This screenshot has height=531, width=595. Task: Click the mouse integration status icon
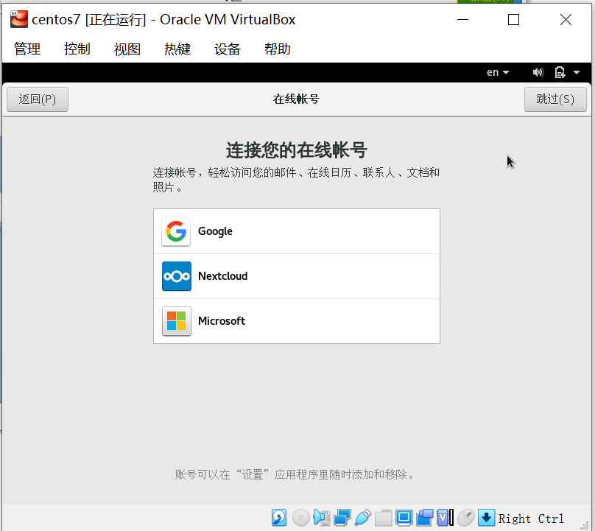point(465,518)
